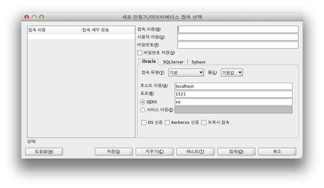This screenshot has height=188, width=324.
Task: Focus the 사용자 이름(U) text field
Action: [x=238, y=37]
